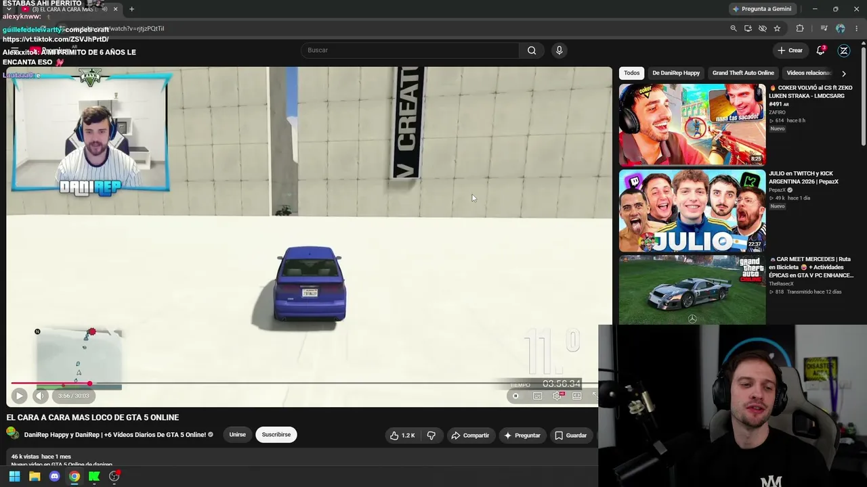The width and height of the screenshot is (867, 487).
Task: Activate voice search microphone icon
Action: (559, 50)
